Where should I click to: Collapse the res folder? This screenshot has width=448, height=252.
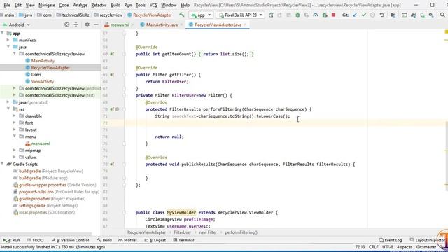[x=8, y=109]
